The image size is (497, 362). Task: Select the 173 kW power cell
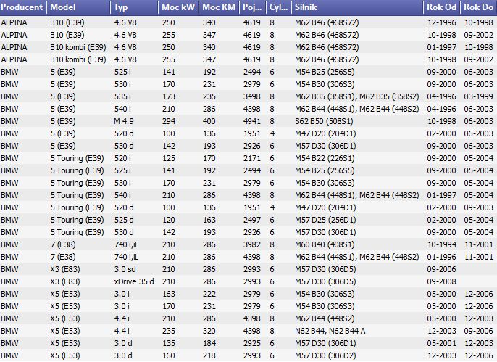click(169, 96)
